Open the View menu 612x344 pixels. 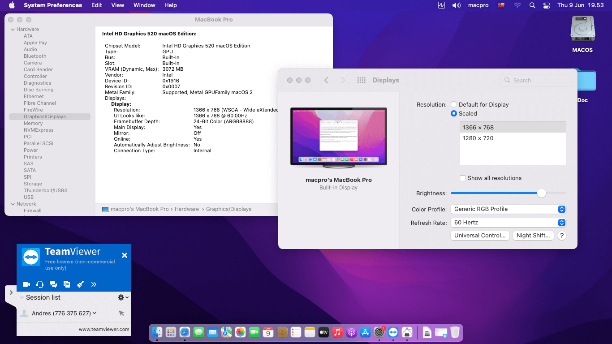[118, 5]
